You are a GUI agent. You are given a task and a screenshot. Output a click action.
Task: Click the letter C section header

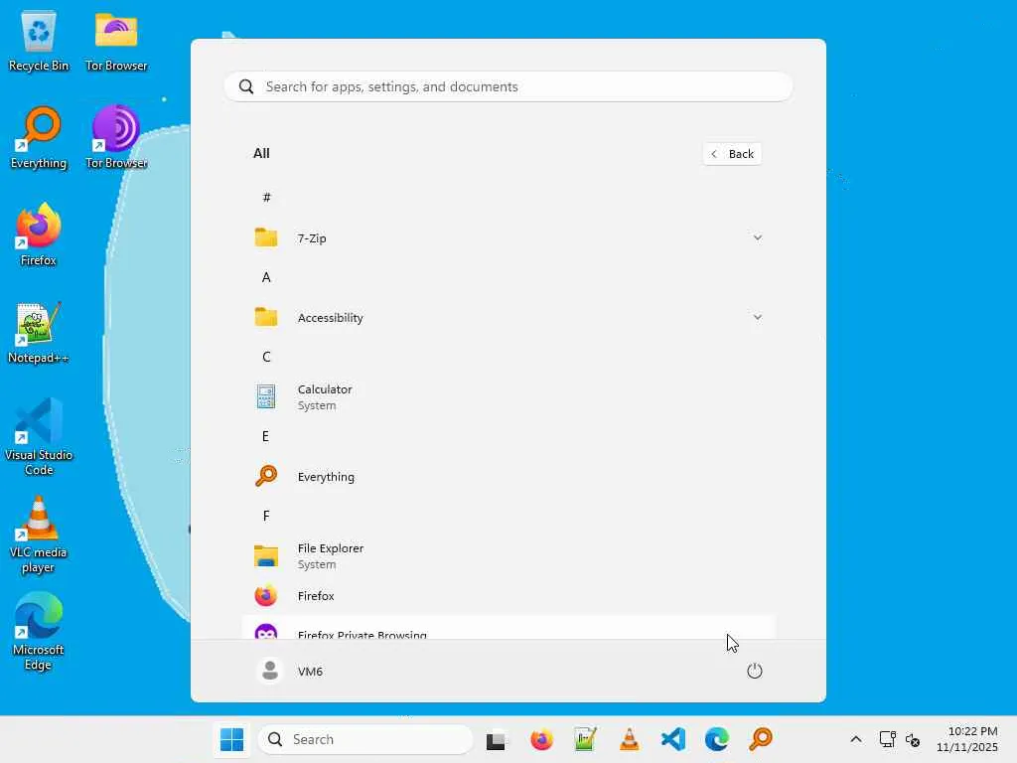266,357
